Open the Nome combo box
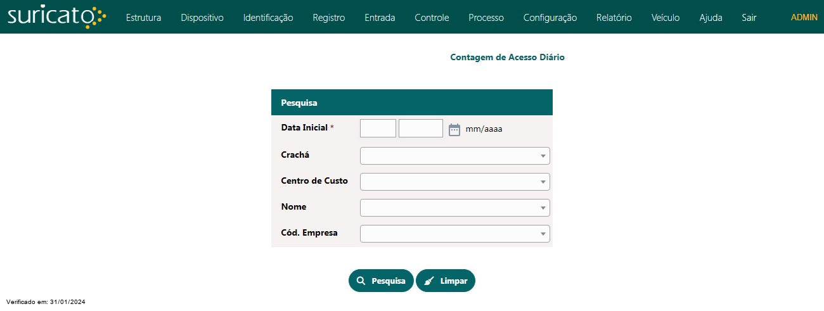The width and height of the screenshot is (824, 311). point(455,208)
